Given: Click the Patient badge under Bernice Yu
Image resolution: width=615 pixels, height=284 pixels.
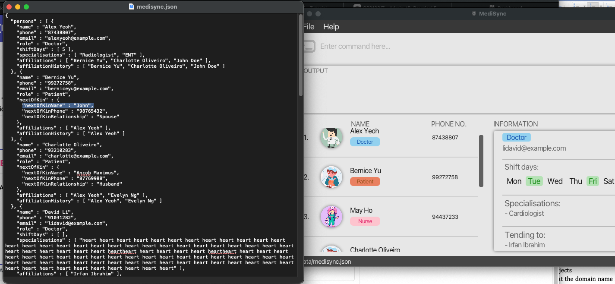Looking at the screenshot, I should [x=365, y=181].
